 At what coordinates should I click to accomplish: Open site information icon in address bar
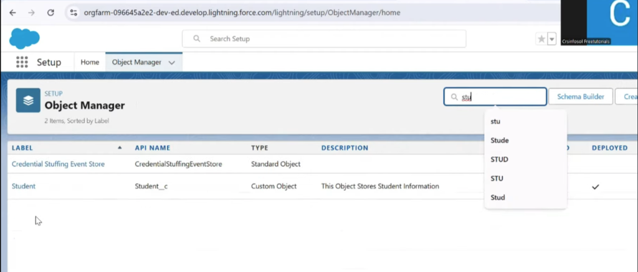coord(73,12)
